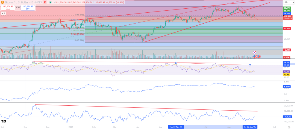The height and width of the screenshot is (129, 295).
Task: Click the 8.25 M indicator value label
Action: tap(287, 86)
